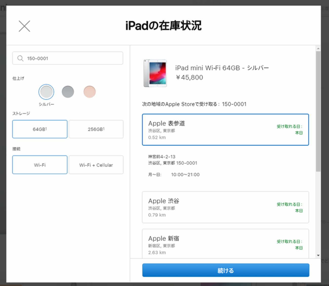Select the gold finish swatch
This screenshot has height=286, width=329.
point(90,92)
